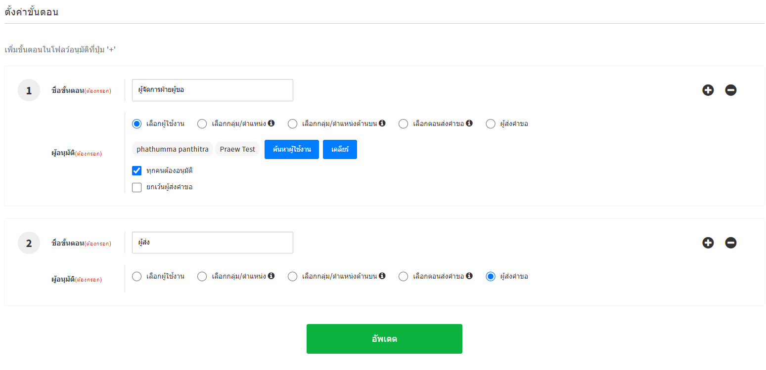Click info icon beside เลือกกลุ่ม/ตำแหน่งด้านบน in step 1

coord(382,123)
